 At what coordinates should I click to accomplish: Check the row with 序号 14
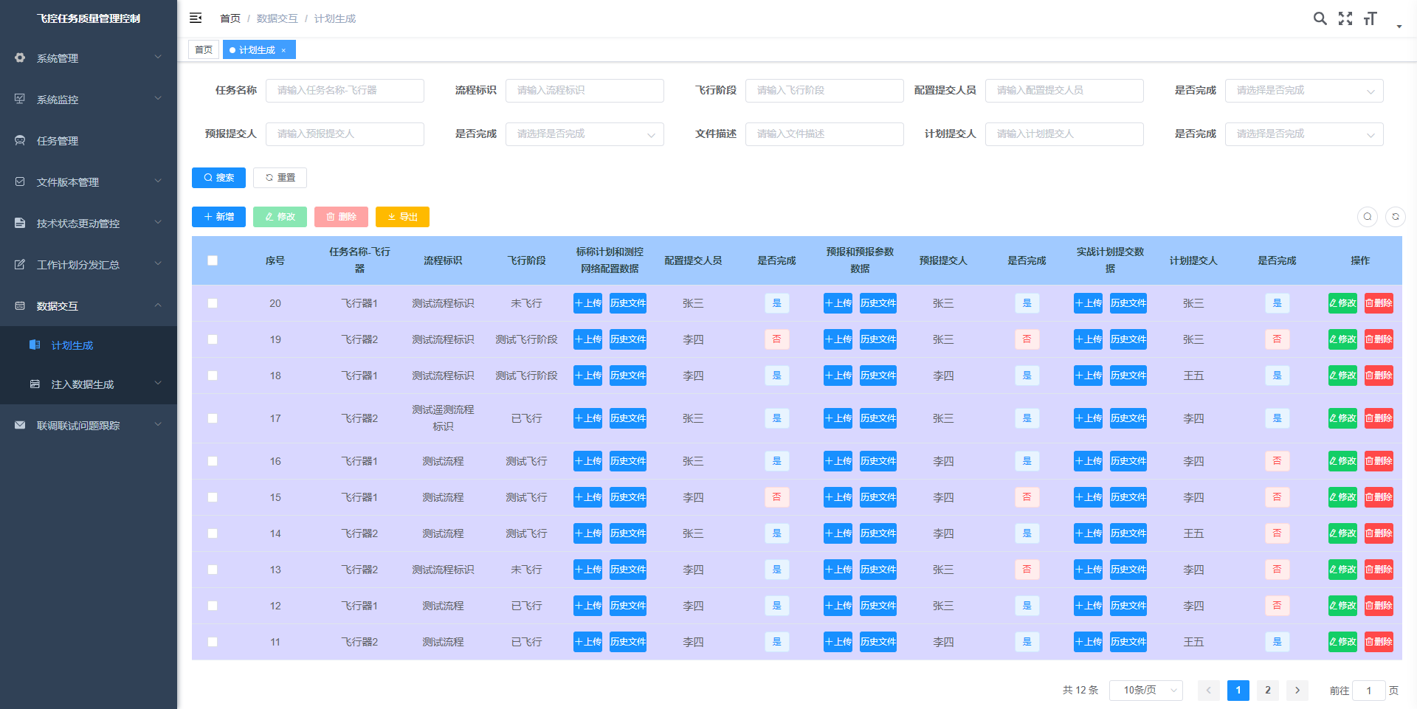point(213,533)
